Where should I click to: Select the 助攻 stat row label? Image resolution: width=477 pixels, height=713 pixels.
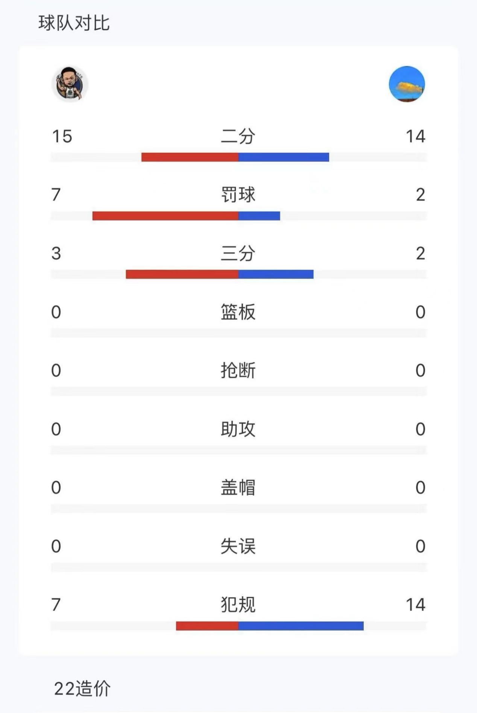238,429
